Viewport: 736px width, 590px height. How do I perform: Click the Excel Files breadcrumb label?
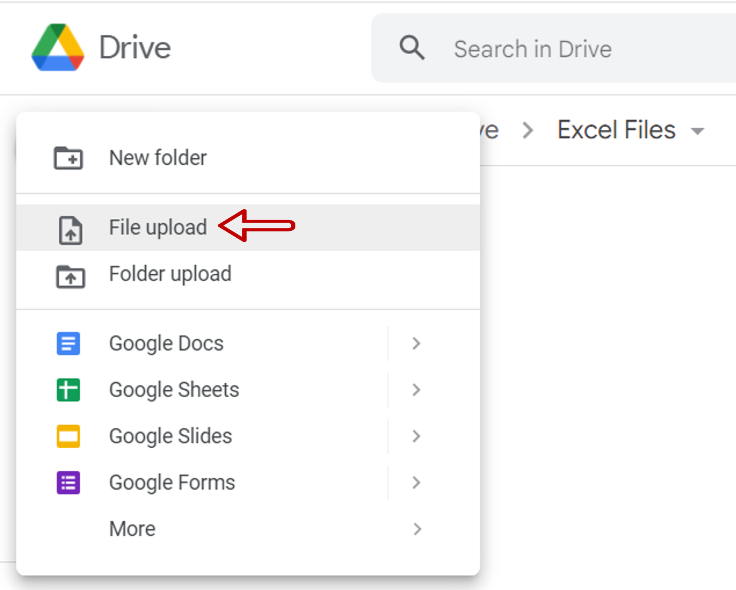coord(616,130)
